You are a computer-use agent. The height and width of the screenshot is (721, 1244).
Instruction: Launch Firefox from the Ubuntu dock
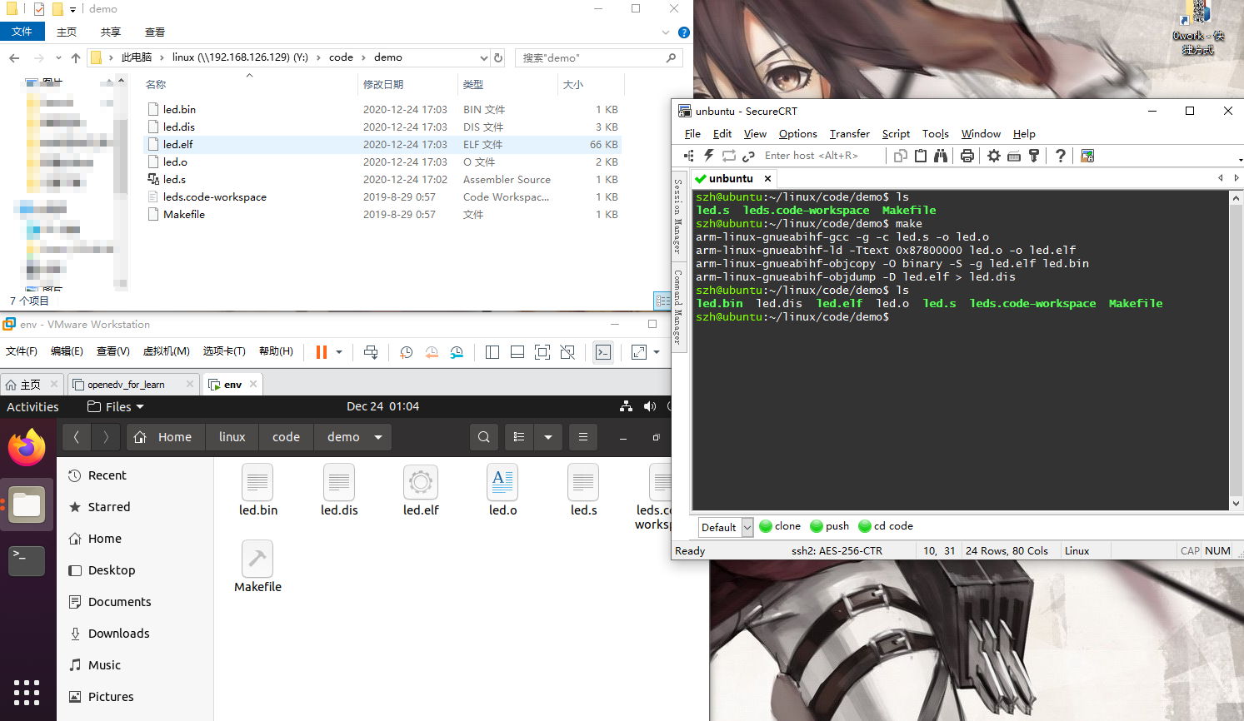tap(27, 448)
